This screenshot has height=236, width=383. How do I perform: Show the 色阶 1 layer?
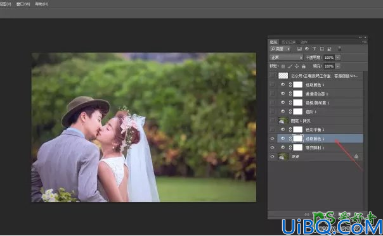(272, 111)
